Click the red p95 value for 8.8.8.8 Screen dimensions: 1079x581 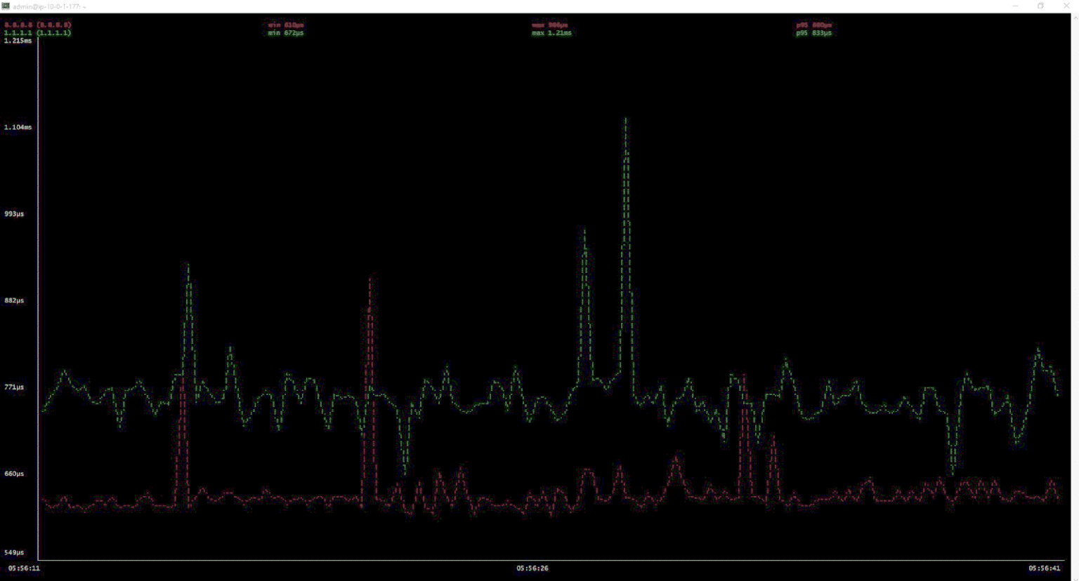tap(813, 25)
